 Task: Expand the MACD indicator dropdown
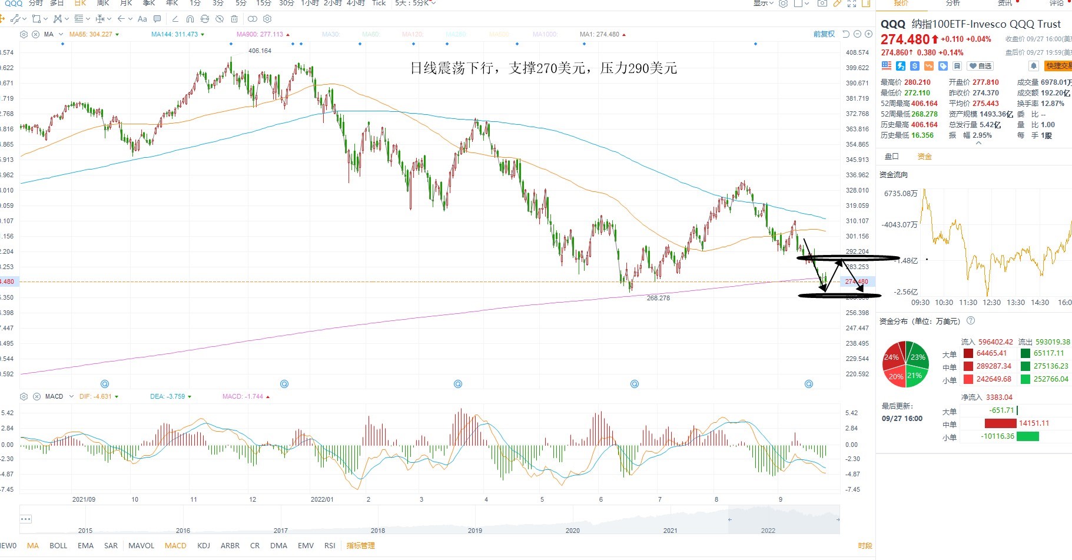[x=71, y=396]
